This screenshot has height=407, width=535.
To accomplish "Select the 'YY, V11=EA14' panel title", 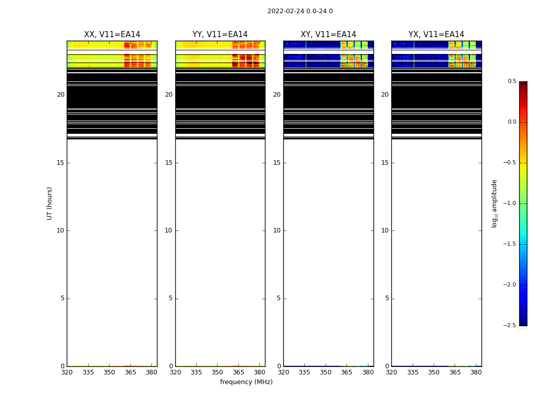I will [220, 35].
